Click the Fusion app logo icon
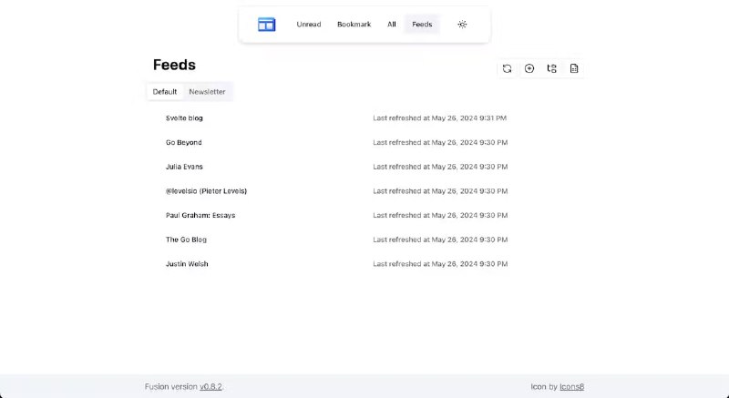 tap(266, 25)
